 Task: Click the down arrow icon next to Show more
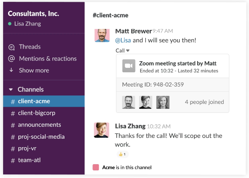[x=11, y=70]
